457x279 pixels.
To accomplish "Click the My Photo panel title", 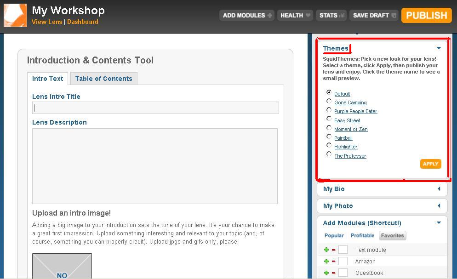I will pos(338,206).
